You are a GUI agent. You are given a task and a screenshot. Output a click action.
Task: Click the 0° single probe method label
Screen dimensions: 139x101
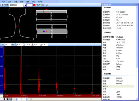(42, 5)
